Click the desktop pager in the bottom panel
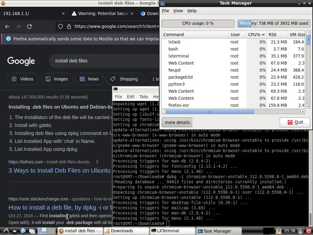The image size is (313, 235). [x=47, y=231]
